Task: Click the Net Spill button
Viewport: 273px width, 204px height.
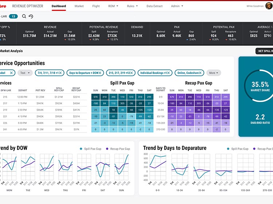Action: click(x=265, y=51)
